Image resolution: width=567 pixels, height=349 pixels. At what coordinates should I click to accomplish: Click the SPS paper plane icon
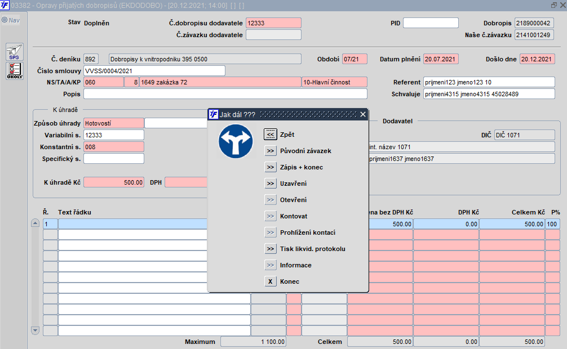tap(15, 52)
